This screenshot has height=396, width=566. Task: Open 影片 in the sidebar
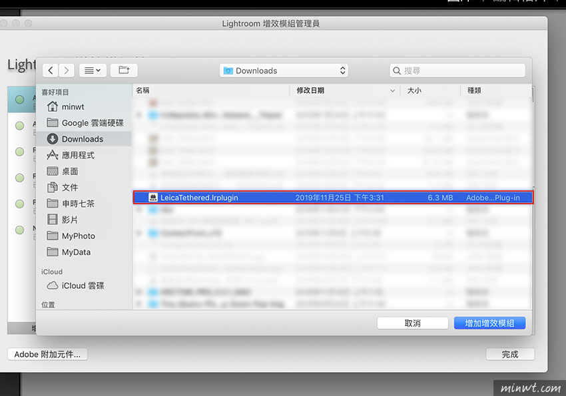[84, 220]
